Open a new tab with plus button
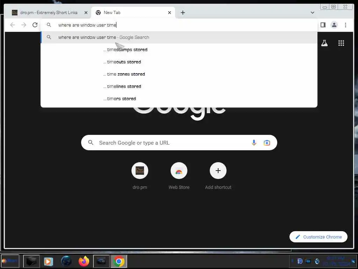The image size is (358, 269). point(182,13)
